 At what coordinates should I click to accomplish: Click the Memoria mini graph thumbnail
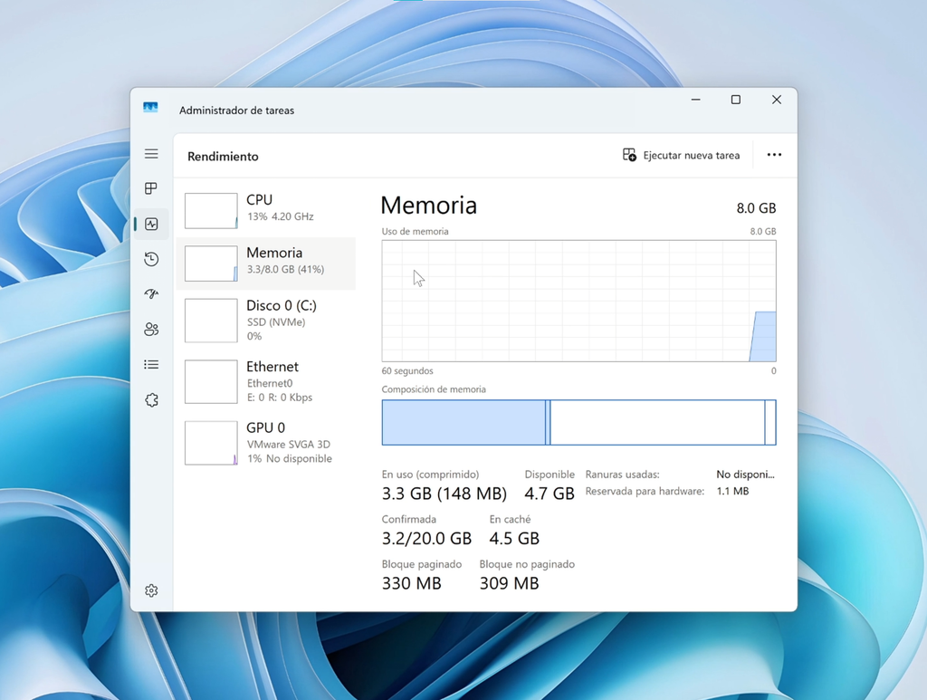[211, 264]
